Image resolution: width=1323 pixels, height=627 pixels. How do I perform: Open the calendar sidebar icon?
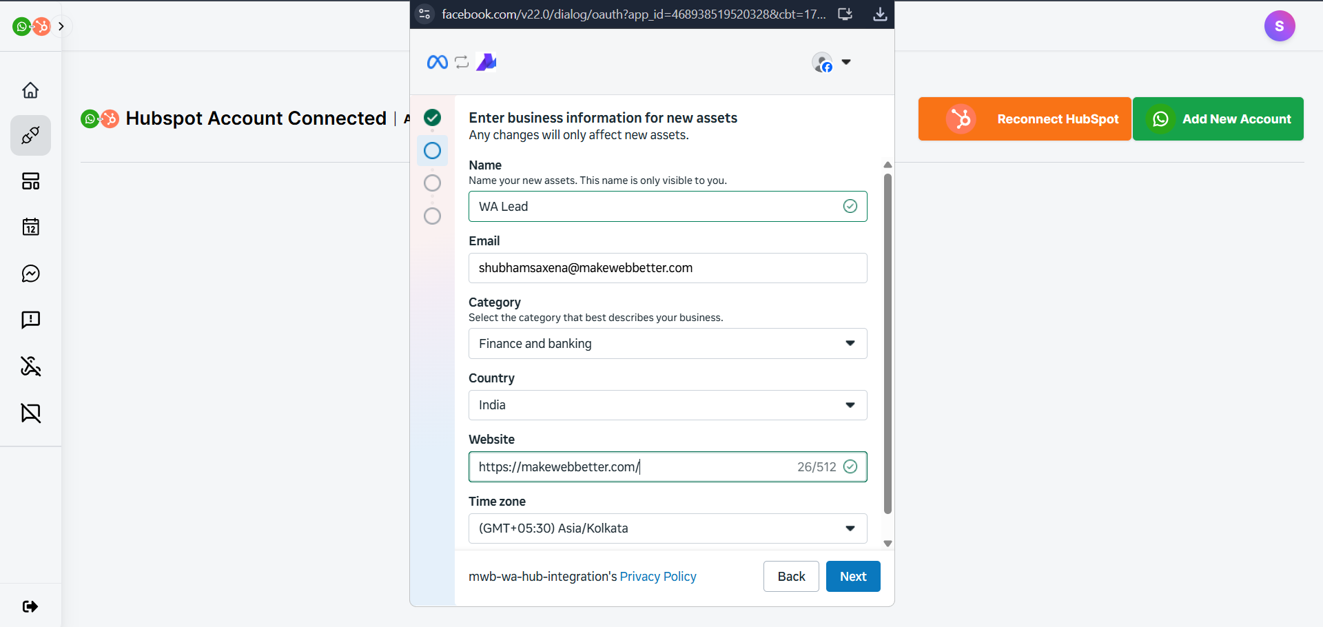point(30,227)
